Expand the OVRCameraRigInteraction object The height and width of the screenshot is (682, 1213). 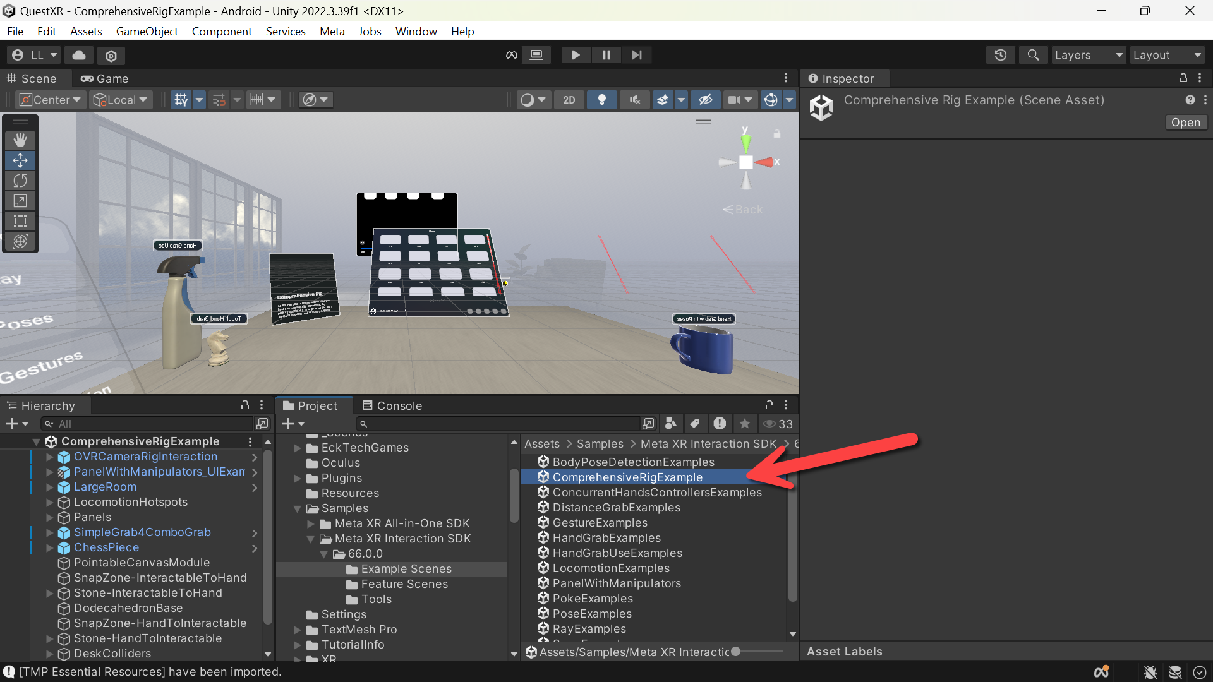(x=50, y=457)
